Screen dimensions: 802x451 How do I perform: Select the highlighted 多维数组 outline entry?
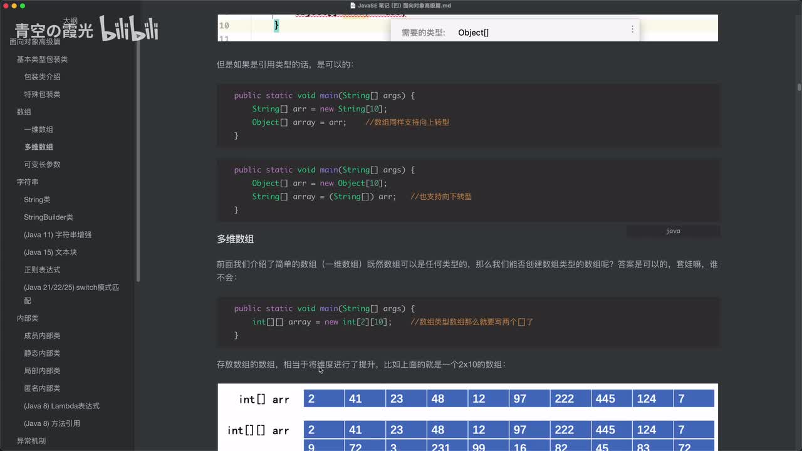38,147
